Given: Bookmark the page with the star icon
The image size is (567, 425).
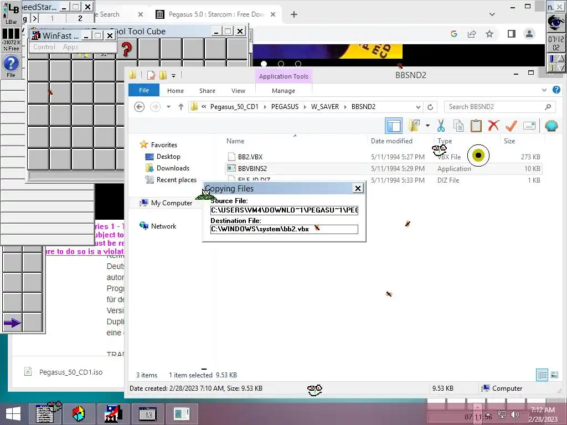Looking at the screenshot, I should [489, 34].
